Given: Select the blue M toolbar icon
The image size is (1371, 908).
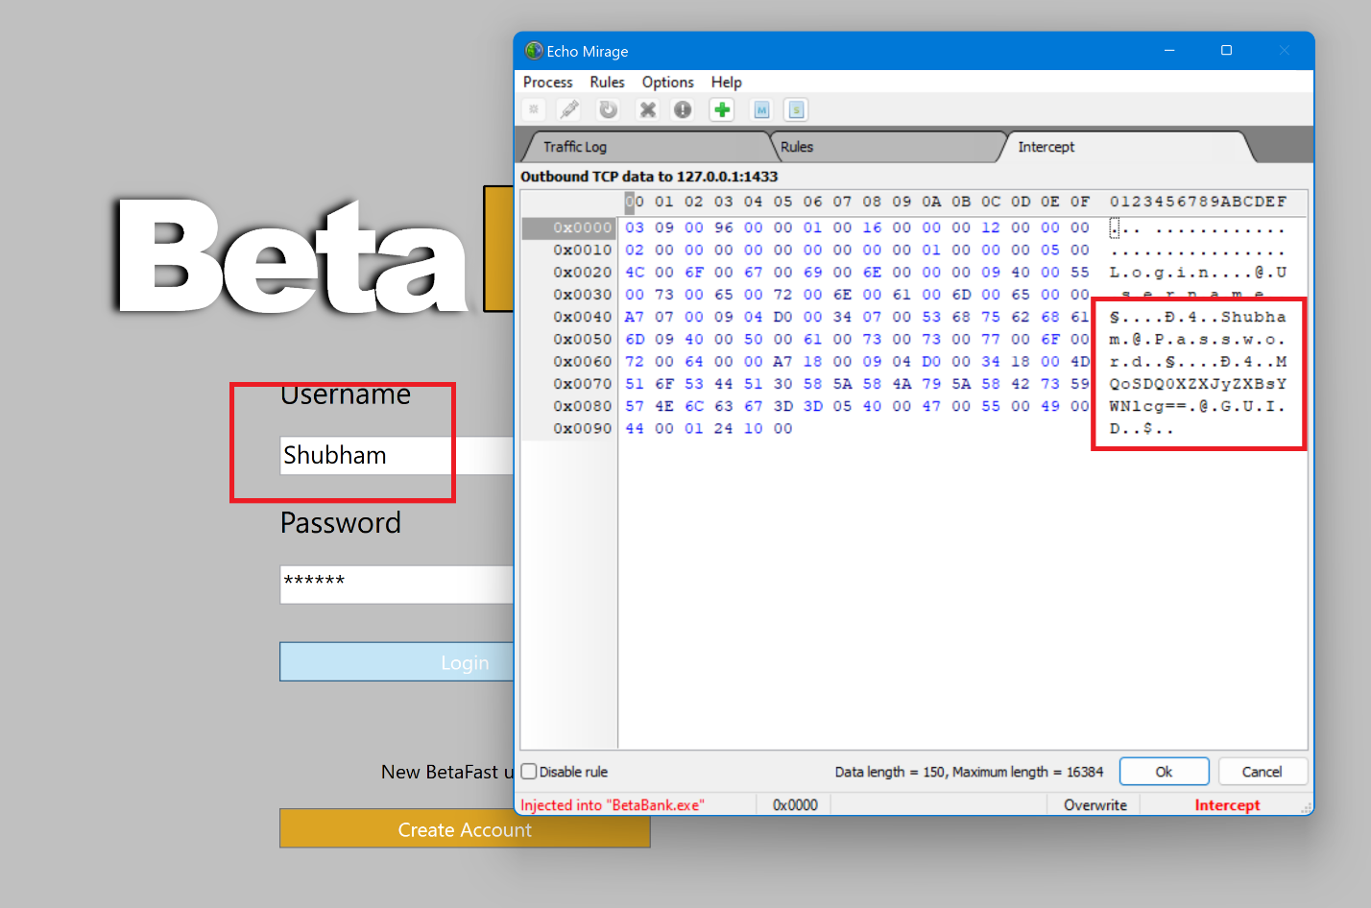Looking at the screenshot, I should point(760,108).
